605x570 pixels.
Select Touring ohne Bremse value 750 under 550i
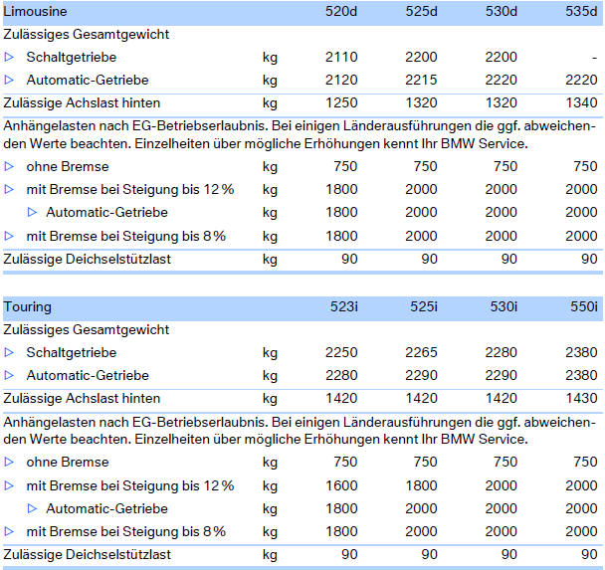585,462
